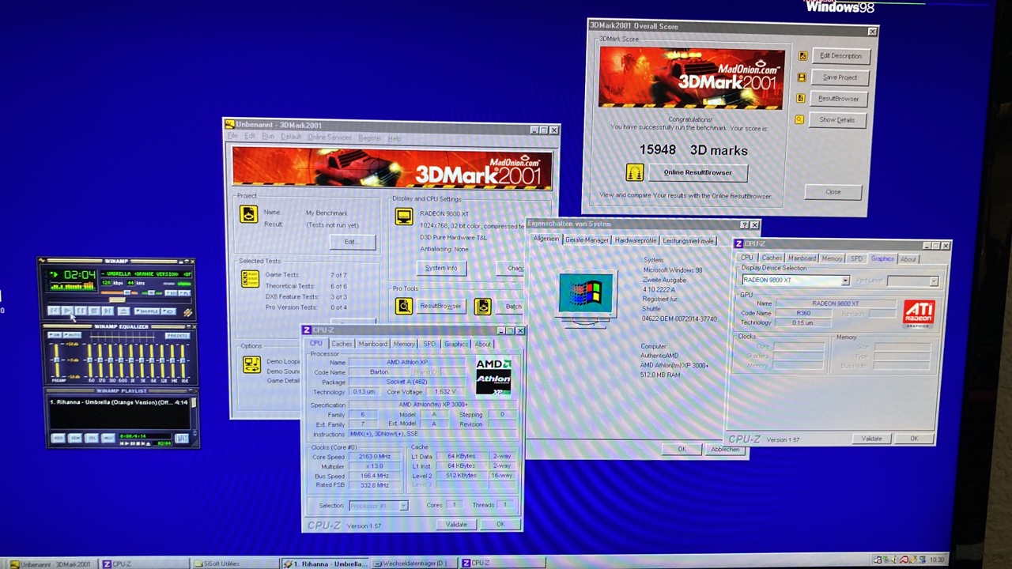Skip to next track in Winamp
Image resolution: width=1012 pixels, height=569 pixels.
point(108,311)
